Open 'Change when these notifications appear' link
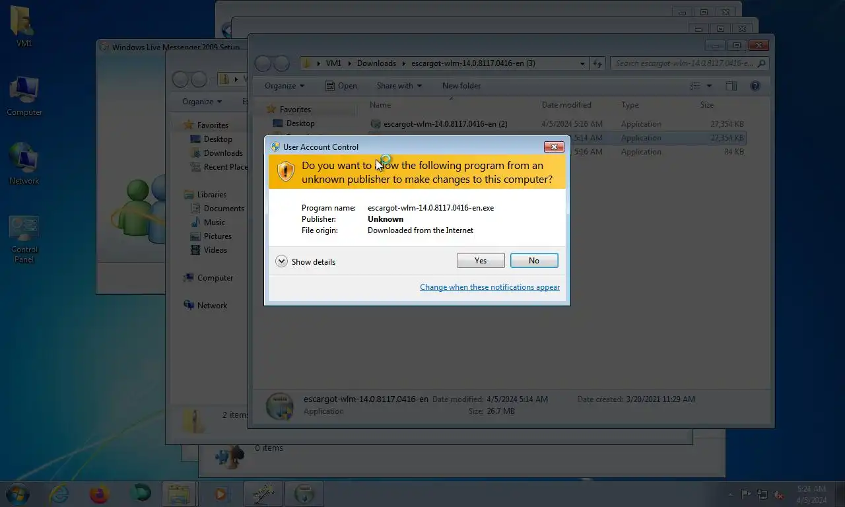 click(490, 287)
